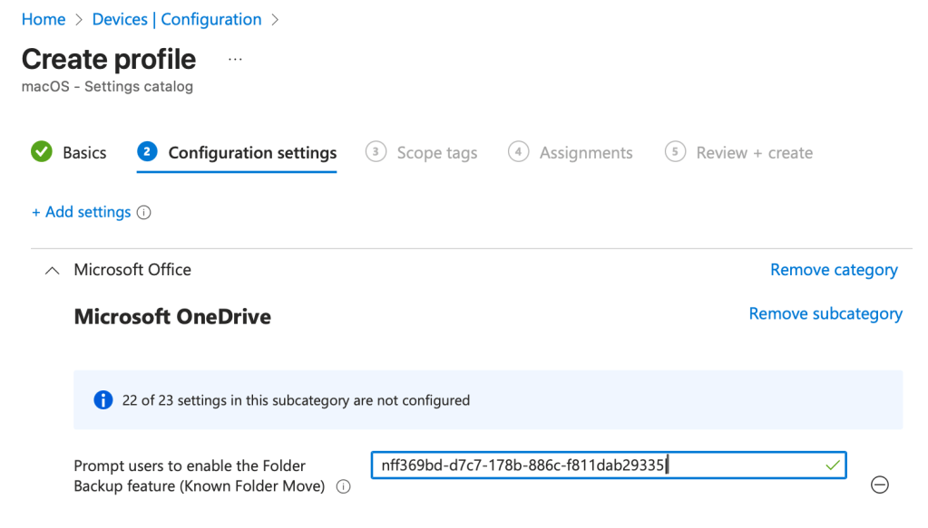The height and width of the screenshot is (528, 928).
Task: Click the Home breadcrumb link
Action: (44, 19)
